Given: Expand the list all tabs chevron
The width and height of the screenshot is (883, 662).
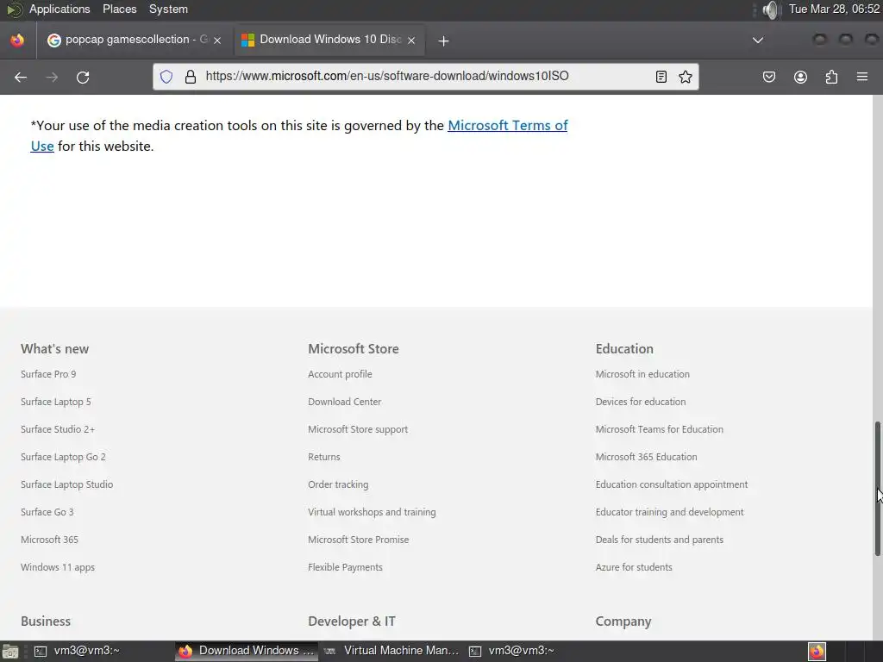Looking at the screenshot, I should pyautogui.click(x=758, y=41).
